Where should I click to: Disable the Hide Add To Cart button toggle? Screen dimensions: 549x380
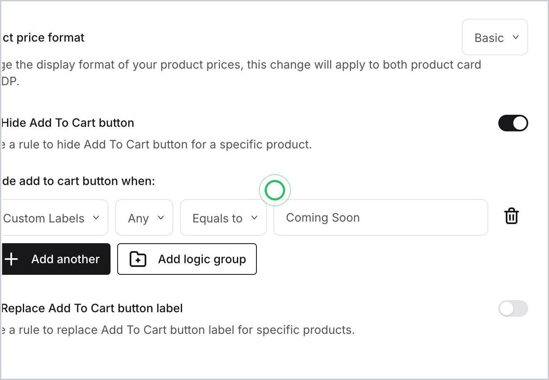pyautogui.click(x=513, y=123)
